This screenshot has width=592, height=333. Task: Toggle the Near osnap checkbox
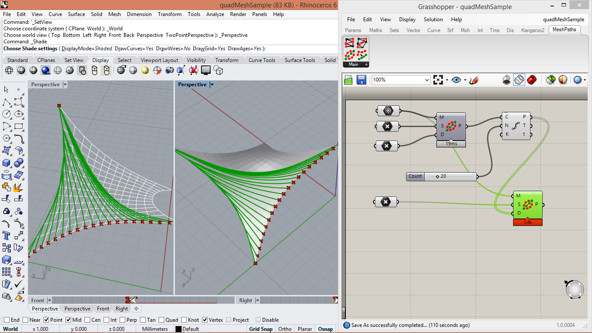(26, 320)
